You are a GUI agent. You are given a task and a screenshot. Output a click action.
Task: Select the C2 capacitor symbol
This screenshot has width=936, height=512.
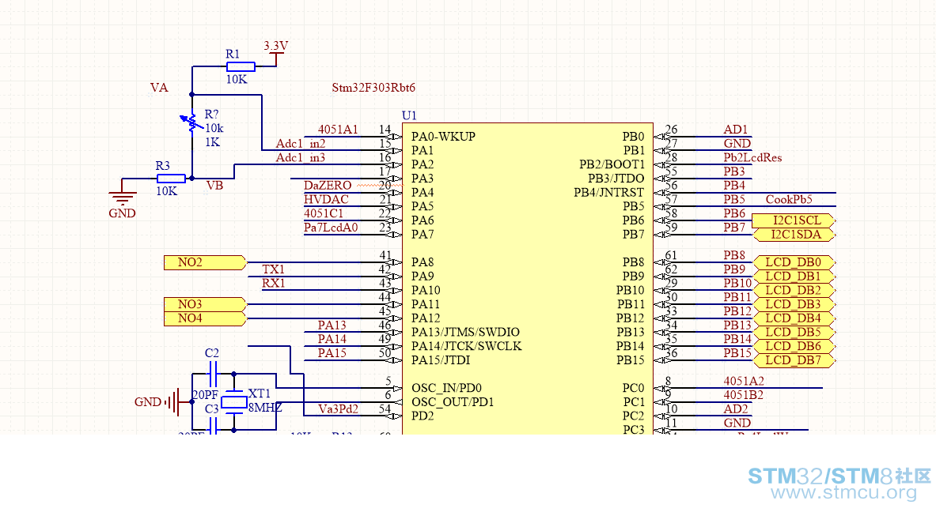pos(212,374)
